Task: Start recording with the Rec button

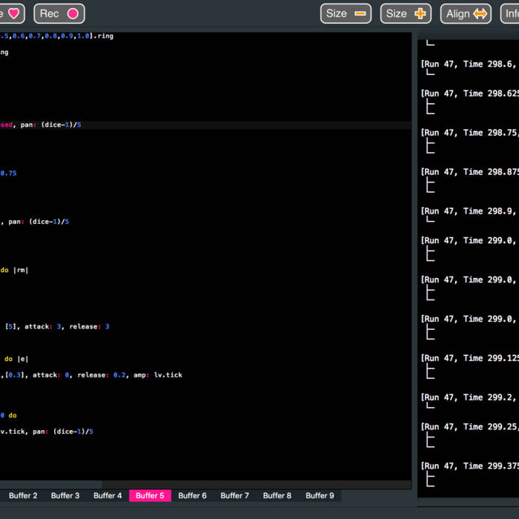Action: tap(59, 13)
